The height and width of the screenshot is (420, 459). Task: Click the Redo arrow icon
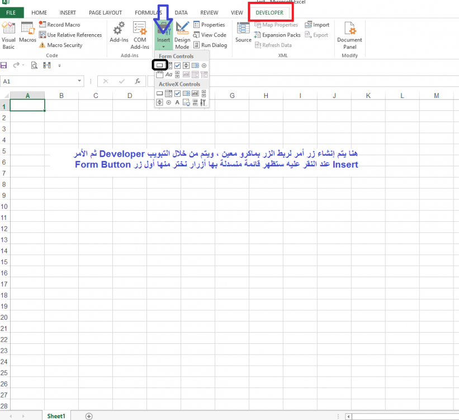(16, 65)
